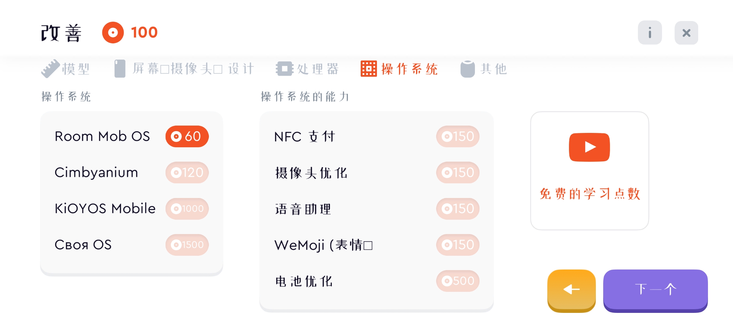Click the orange points coin icon
The height and width of the screenshot is (330, 733).
pos(113,32)
